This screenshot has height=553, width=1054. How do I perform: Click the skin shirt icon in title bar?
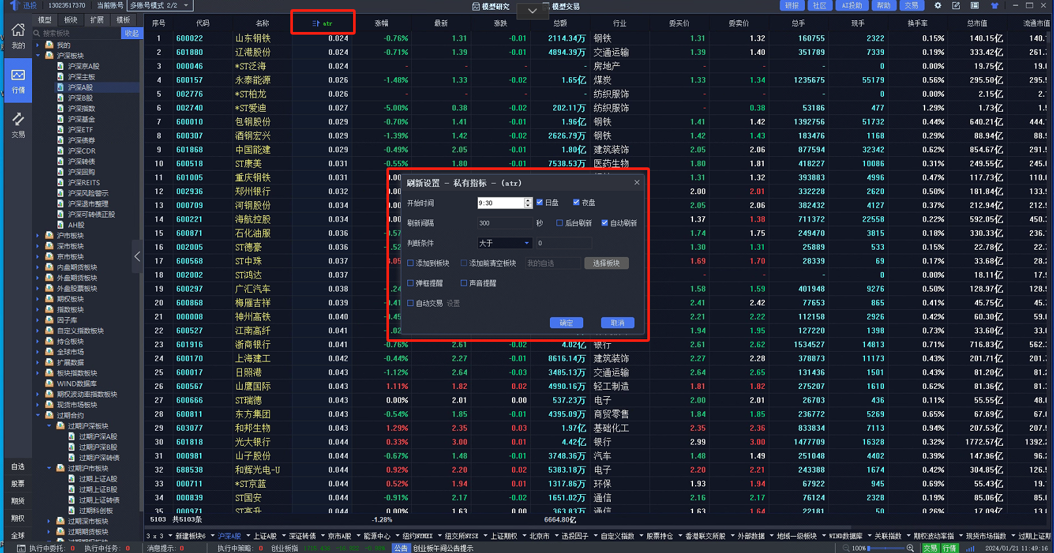[994, 5]
